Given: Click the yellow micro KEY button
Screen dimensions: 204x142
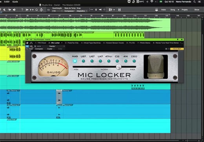Looking at the screenshot, I should [177, 49].
